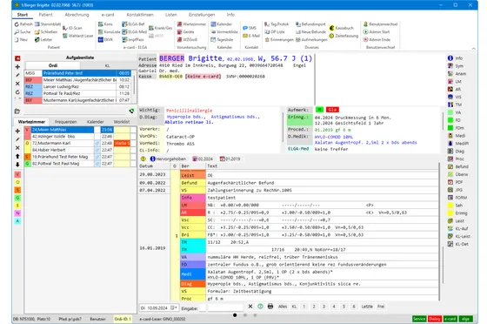Image resolution: width=487 pixels, height=324 pixels.
Task: Click the print icon in the bottom toolbar
Action: point(270,307)
